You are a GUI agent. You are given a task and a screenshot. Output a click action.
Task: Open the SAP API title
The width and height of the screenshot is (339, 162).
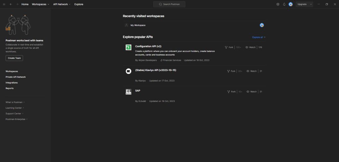[x=138, y=91]
